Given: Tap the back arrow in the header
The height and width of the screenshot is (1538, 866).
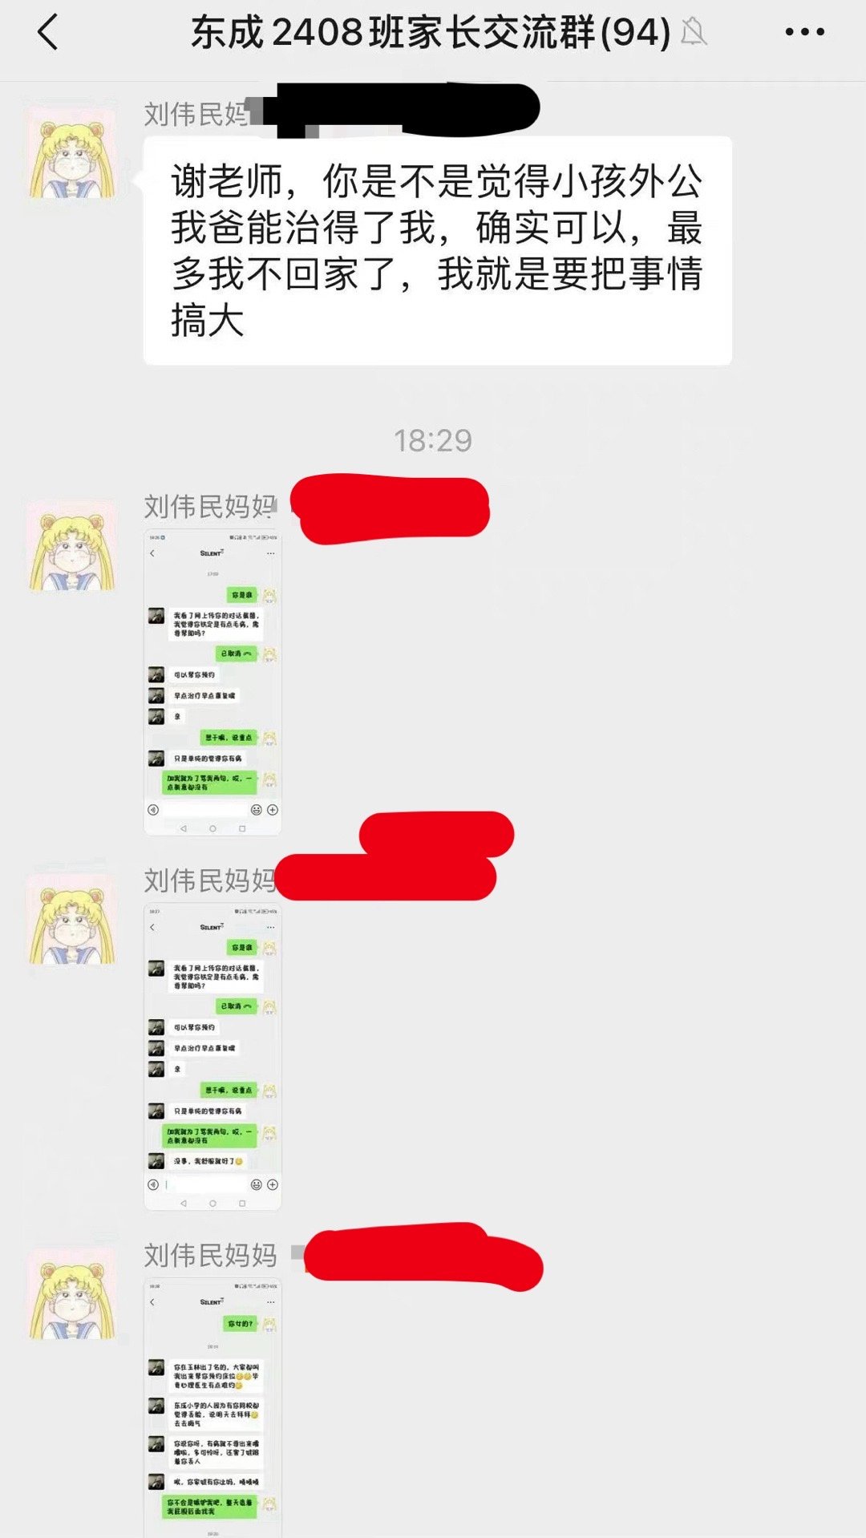Looking at the screenshot, I should (48, 33).
